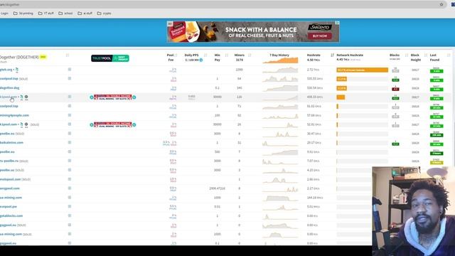
Task: Click the Network Hashrate column header
Action: (x=350, y=55)
